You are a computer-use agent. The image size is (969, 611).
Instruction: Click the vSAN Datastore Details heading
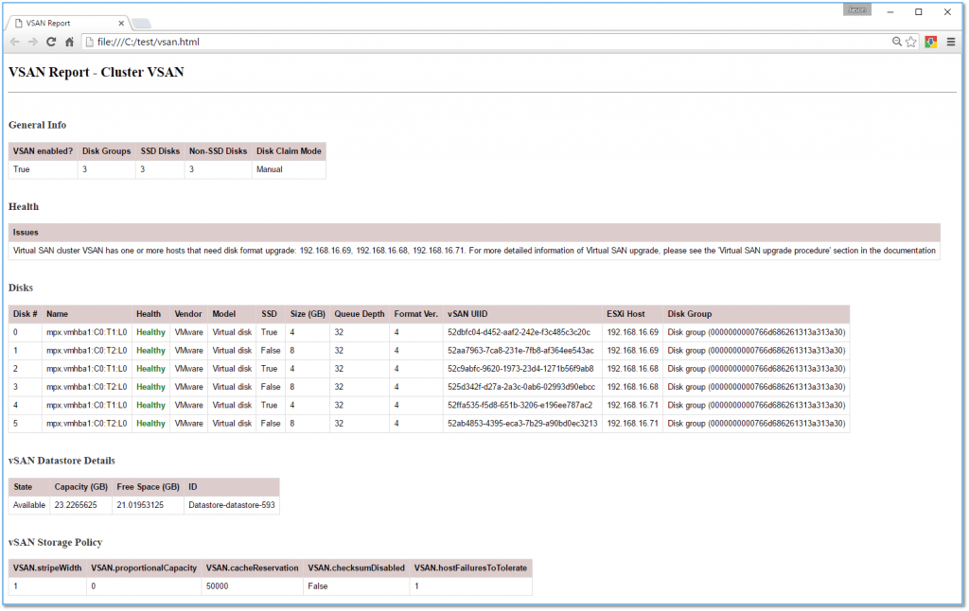tap(62, 461)
